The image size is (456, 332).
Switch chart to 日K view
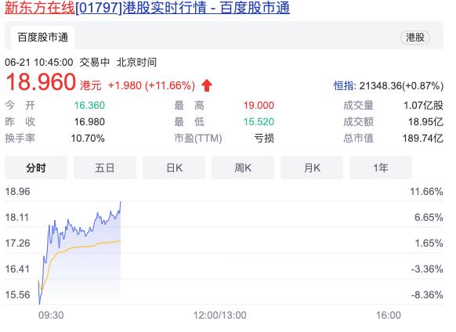coord(174,168)
